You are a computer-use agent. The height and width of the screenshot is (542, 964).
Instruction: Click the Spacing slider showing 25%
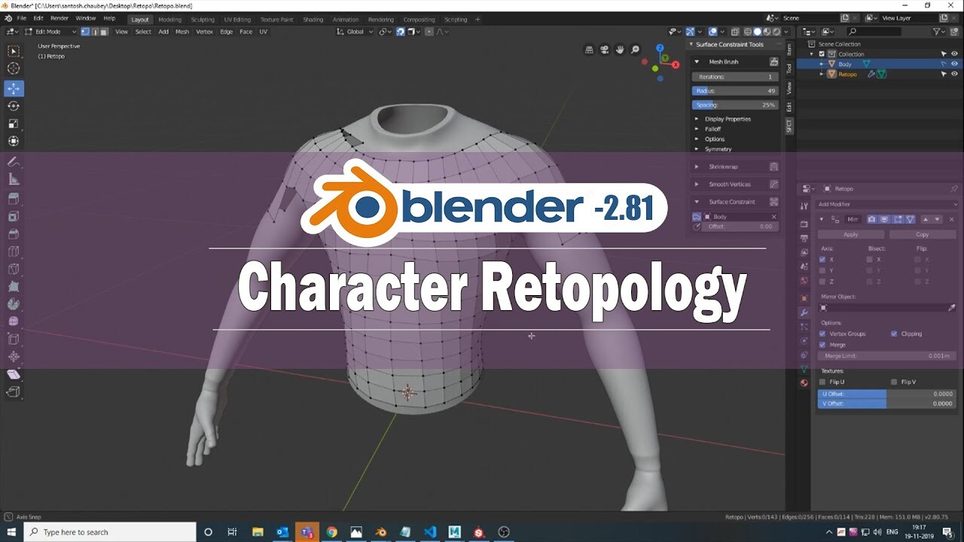pyautogui.click(x=734, y=105)
